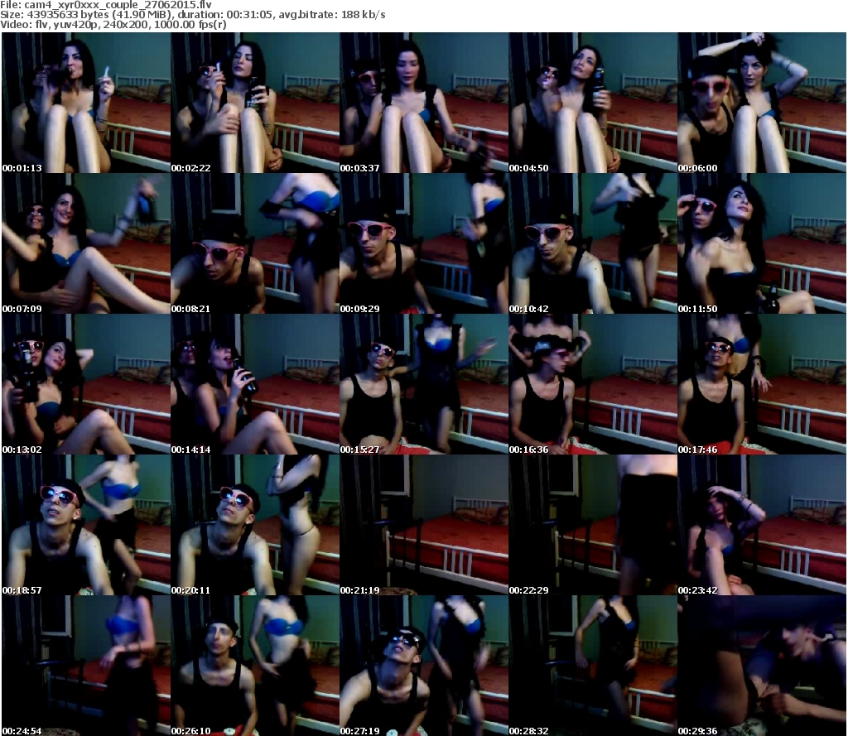Click the frame at 00:11:50
This screenshot has height=736, width=848.
click(x=762, y=243)
